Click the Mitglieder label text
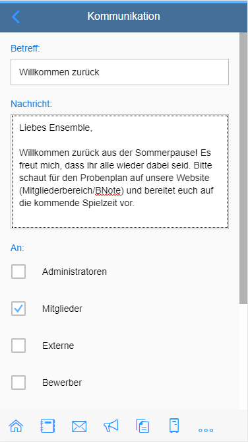The width and height of the screenshot is (248, 442). [x=62, y=309]
